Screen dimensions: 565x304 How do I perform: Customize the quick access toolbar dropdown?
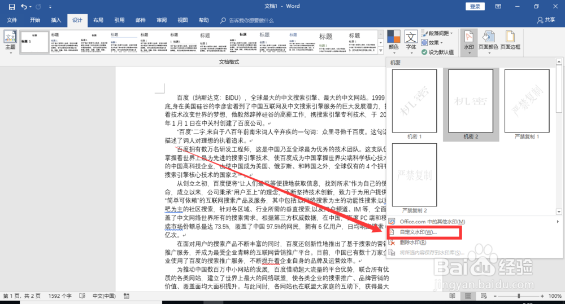pos(50,7)
